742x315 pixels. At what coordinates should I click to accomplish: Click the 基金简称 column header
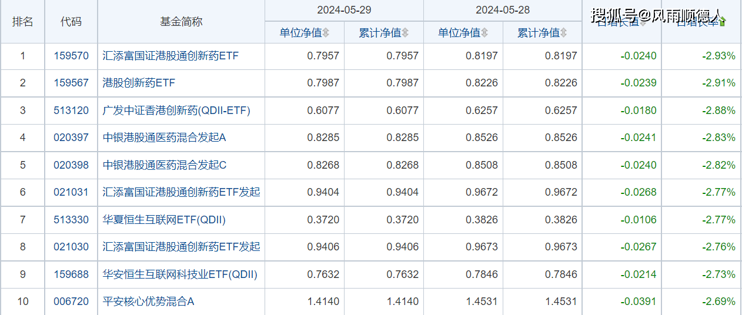[x=181, y=22]
